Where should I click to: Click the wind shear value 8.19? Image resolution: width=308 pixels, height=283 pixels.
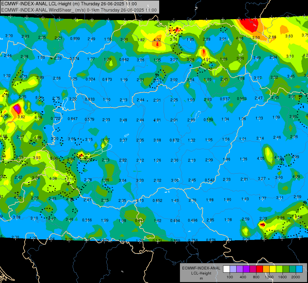[298, 217]
